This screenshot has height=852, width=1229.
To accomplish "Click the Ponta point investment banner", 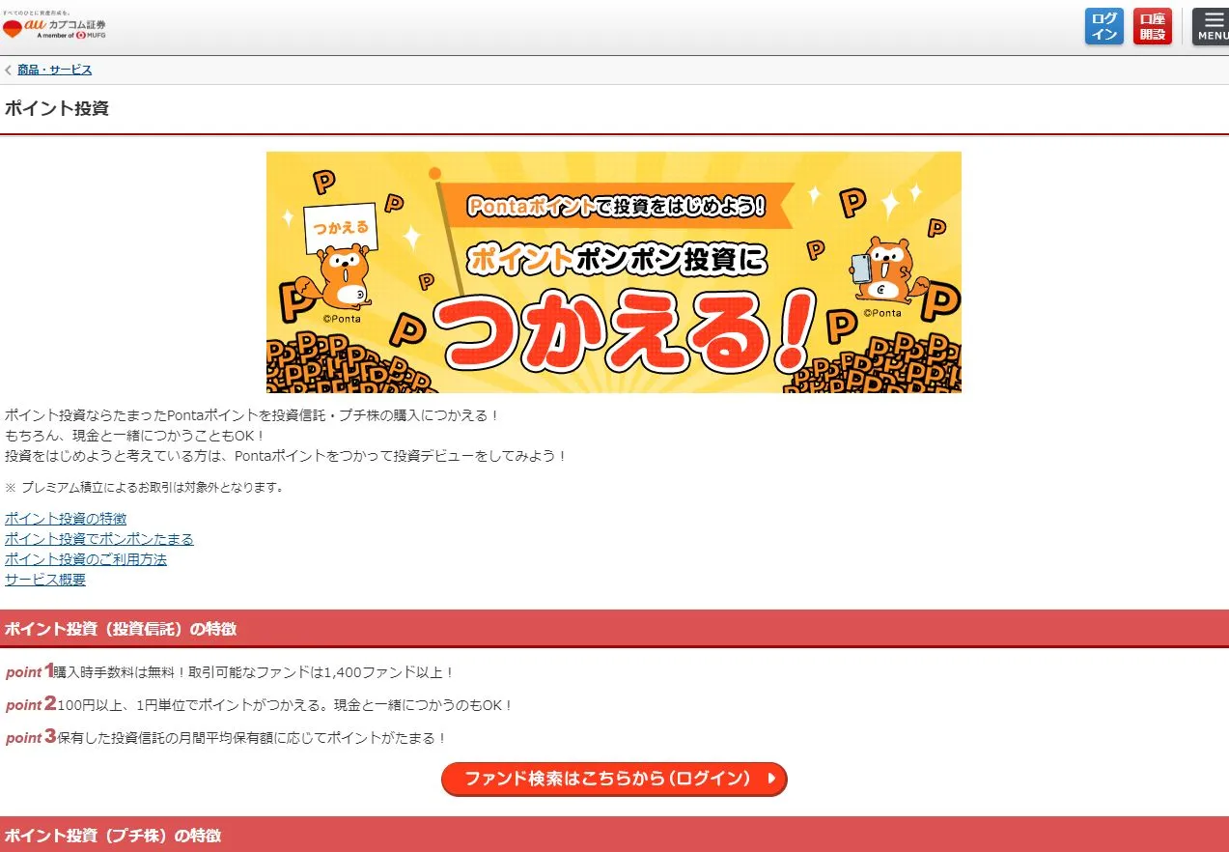I will pos(614,271).
